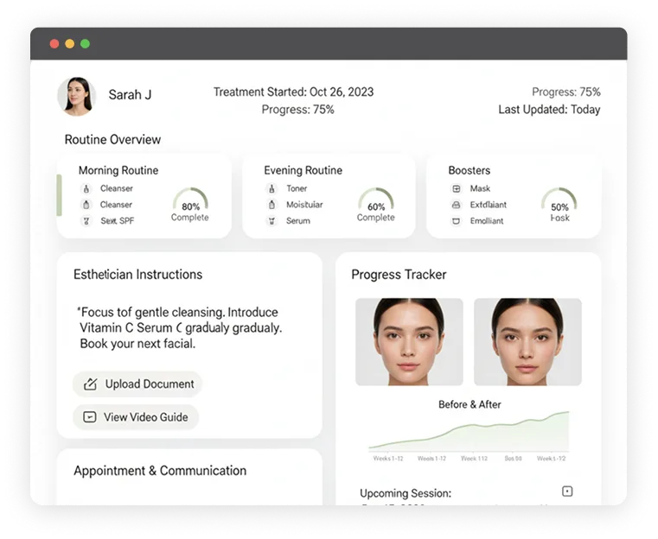
Task: Open Sarah J's profile avatar
Action: pos(76,96)
